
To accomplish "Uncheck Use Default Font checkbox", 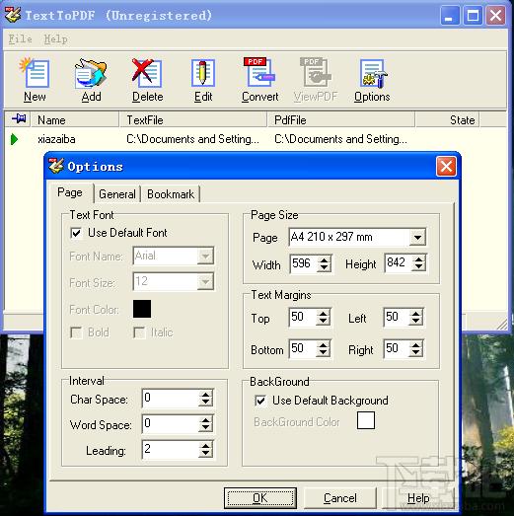I will (x=76, y=233).
